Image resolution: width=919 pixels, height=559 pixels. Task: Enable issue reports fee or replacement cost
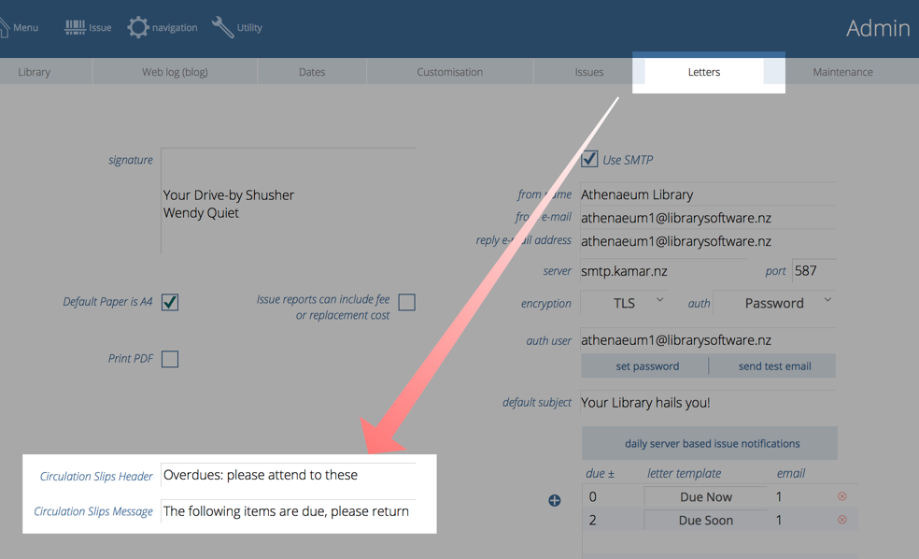point(406,302)
